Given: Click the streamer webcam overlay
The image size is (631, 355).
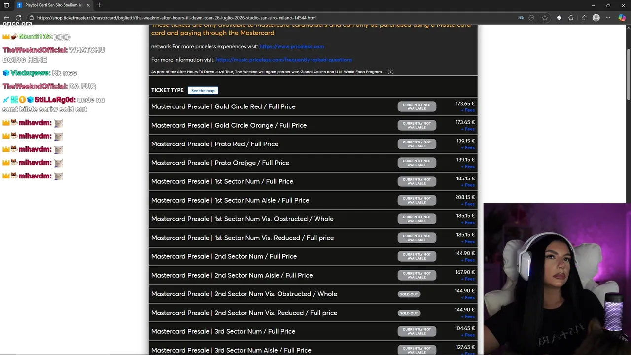Looking at the screenshot, I should point(557,279).
